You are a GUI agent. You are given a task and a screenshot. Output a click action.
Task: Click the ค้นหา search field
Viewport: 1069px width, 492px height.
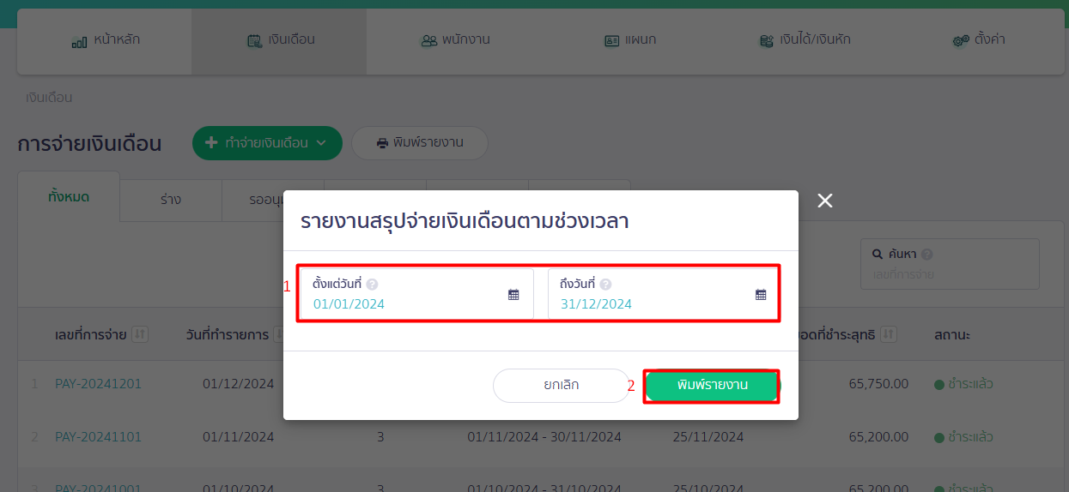tap(950, 264)
